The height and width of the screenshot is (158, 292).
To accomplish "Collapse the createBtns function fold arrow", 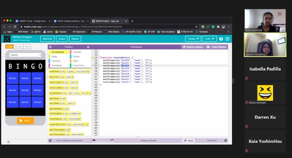I will point(98,58).
